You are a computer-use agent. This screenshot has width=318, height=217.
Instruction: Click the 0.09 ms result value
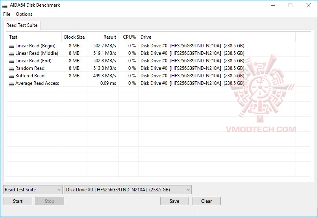[x=108, y=83]
